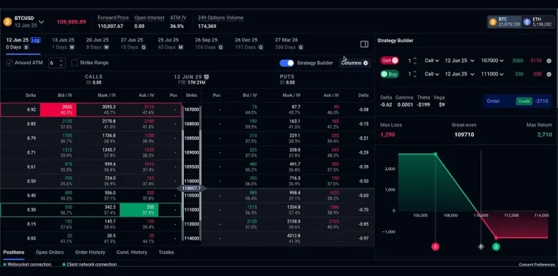The height and width of the screenshot is (276, 558).
Task: Select leg marker 2 on payoff chart
Action: click(x=496, y=247)
